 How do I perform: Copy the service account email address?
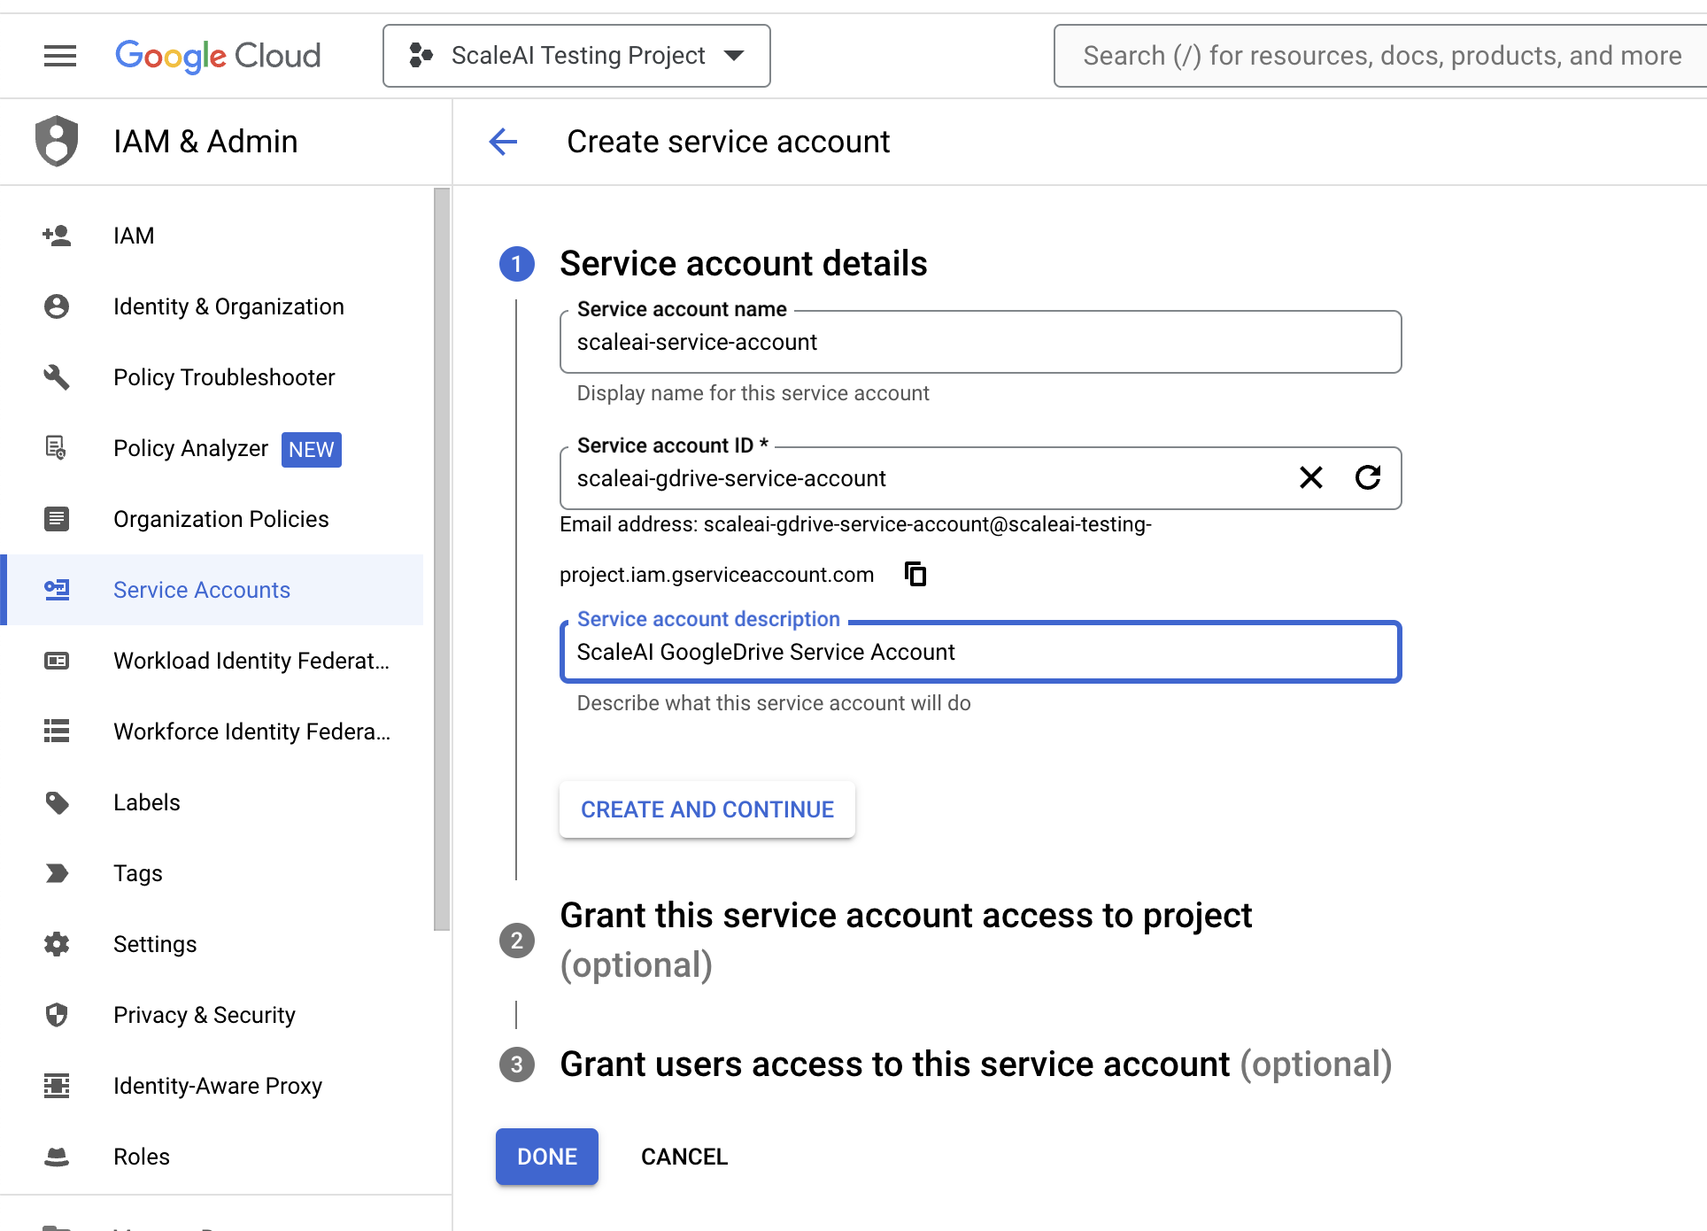point(915,573)
